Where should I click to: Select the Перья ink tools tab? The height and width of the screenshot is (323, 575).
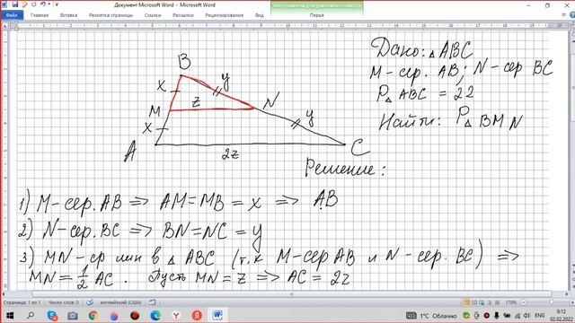[317, 15]
